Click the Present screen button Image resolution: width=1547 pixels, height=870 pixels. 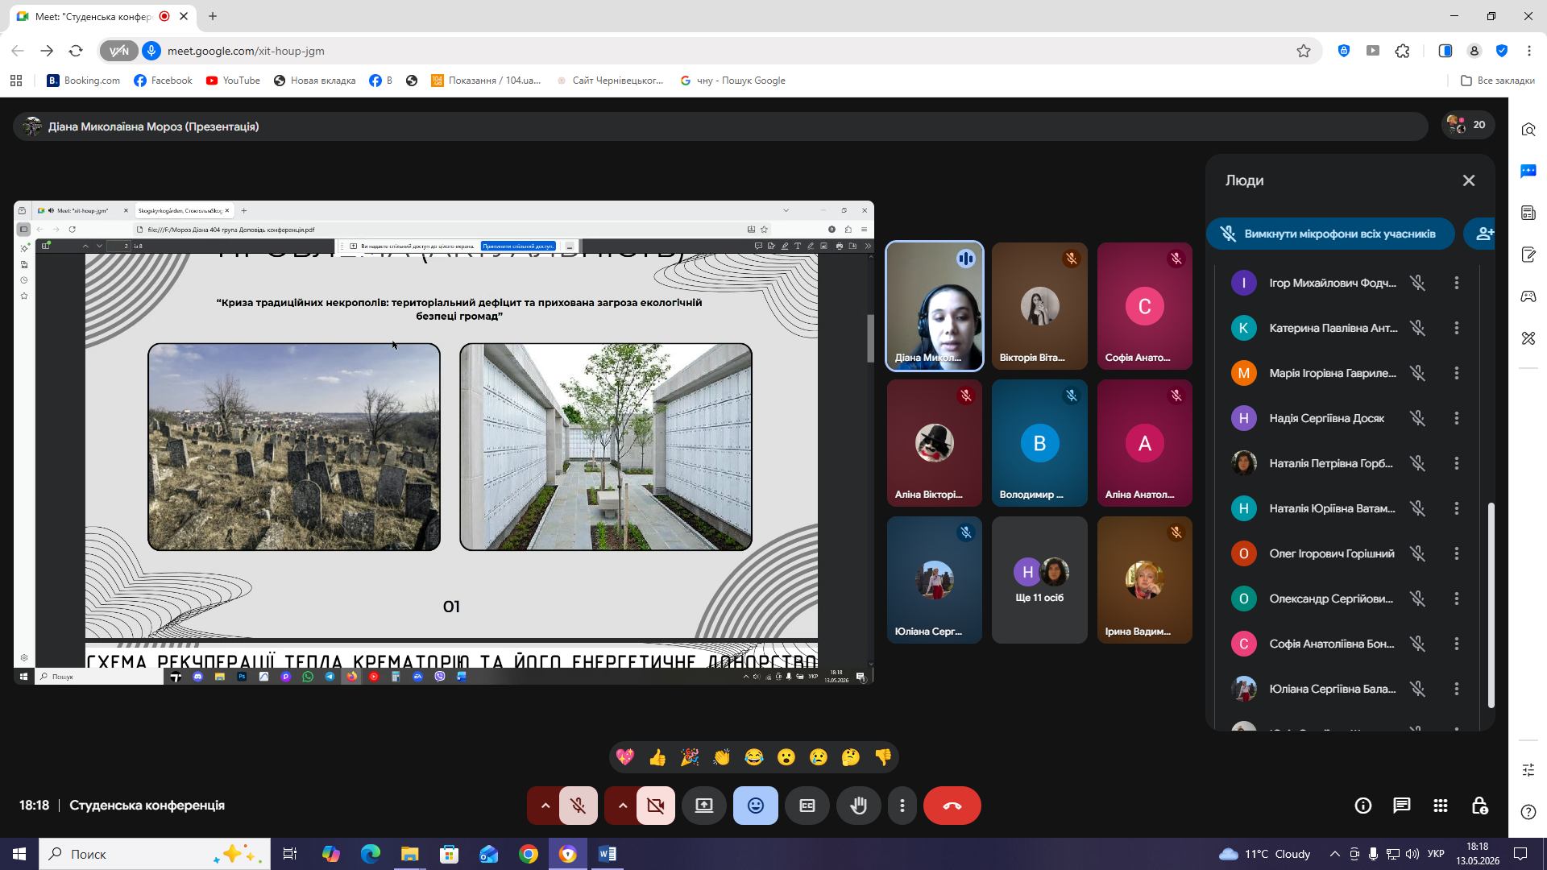pos(703,806)
